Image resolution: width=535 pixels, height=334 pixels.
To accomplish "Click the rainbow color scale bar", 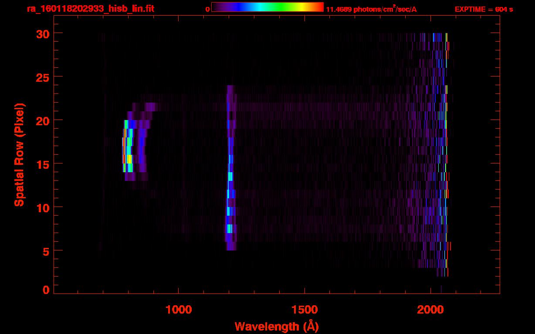I will click(x=267, y=7).
